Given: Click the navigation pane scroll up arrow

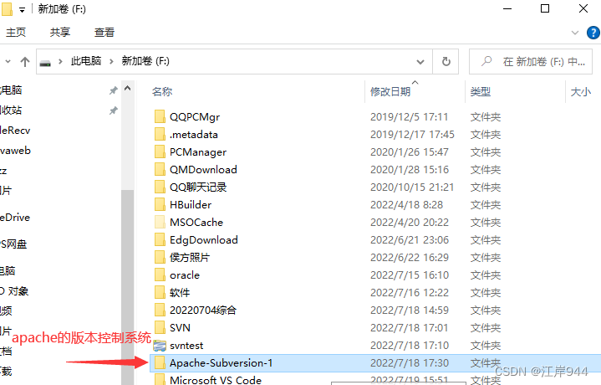Looking at the screenshot, I should 128,89.
